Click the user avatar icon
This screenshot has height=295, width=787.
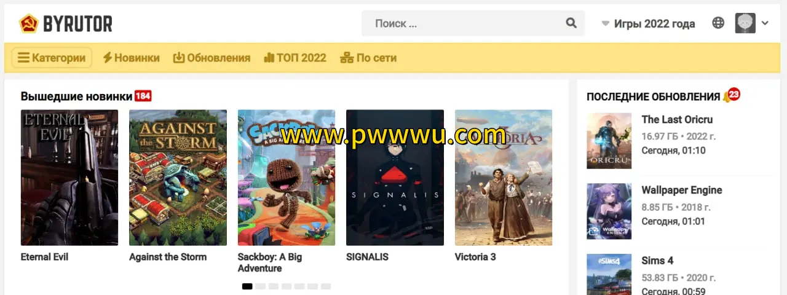pos(745,23)
